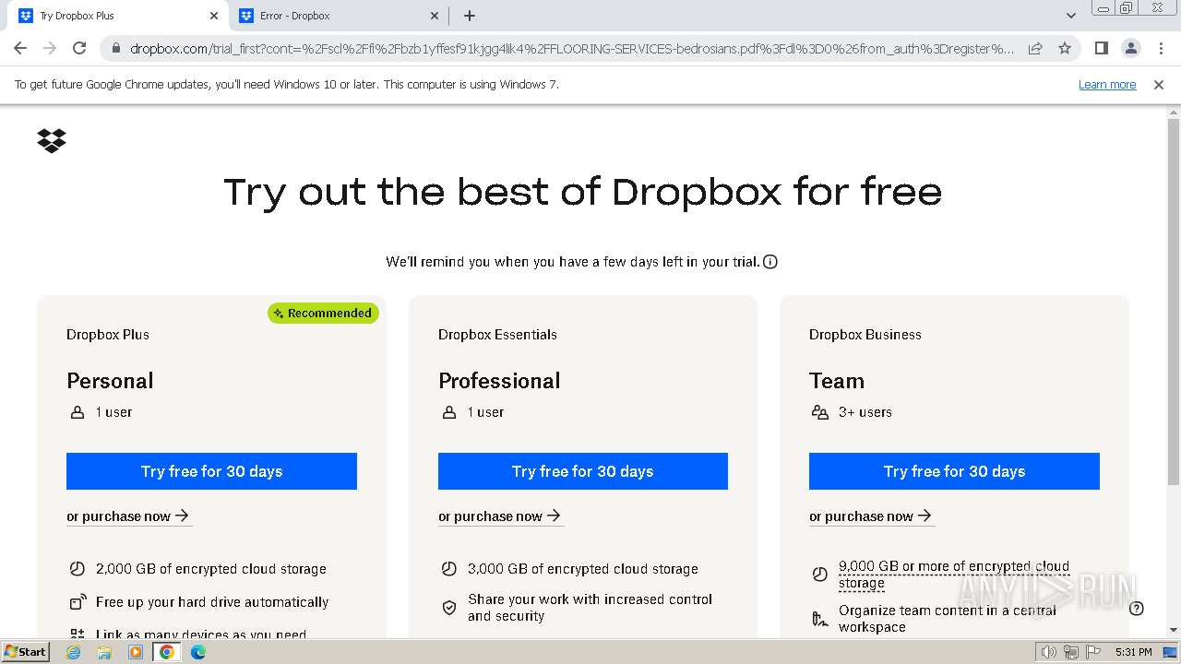The width and height of the screenshot is (1181, 664).
Task: Click the Dropbox Business plan label
Action: coord(865,335)
